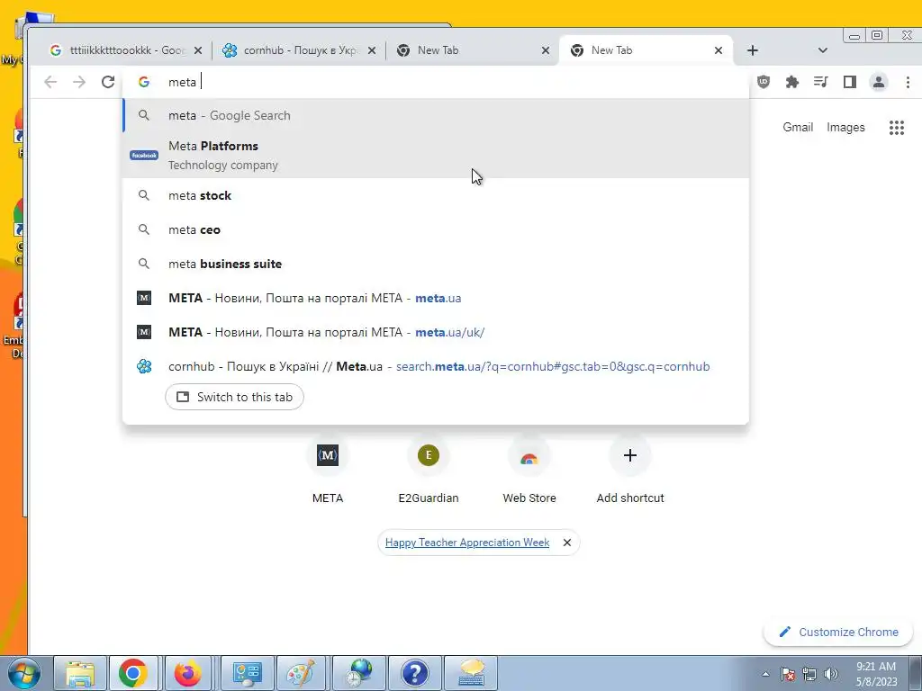
Task: Open the Paint palette taskbar icon
Action: 301,673
